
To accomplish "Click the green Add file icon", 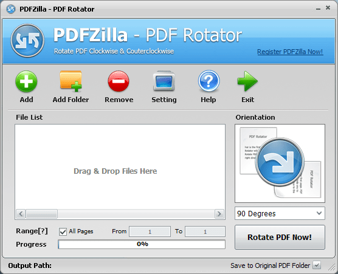I will tap(26, 81).
